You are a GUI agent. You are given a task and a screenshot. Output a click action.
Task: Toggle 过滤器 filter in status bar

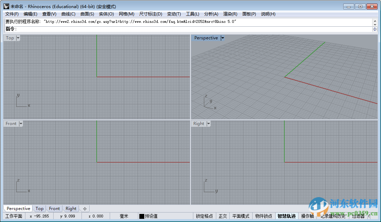pyautogui.click(x=358, y=216)
